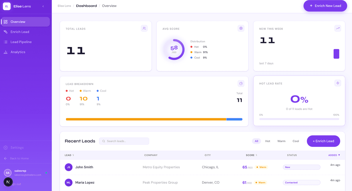The height and width of the screenshot is (191, 352).
Task: Select the Hot filter pill
Action: tap(268, 141)
